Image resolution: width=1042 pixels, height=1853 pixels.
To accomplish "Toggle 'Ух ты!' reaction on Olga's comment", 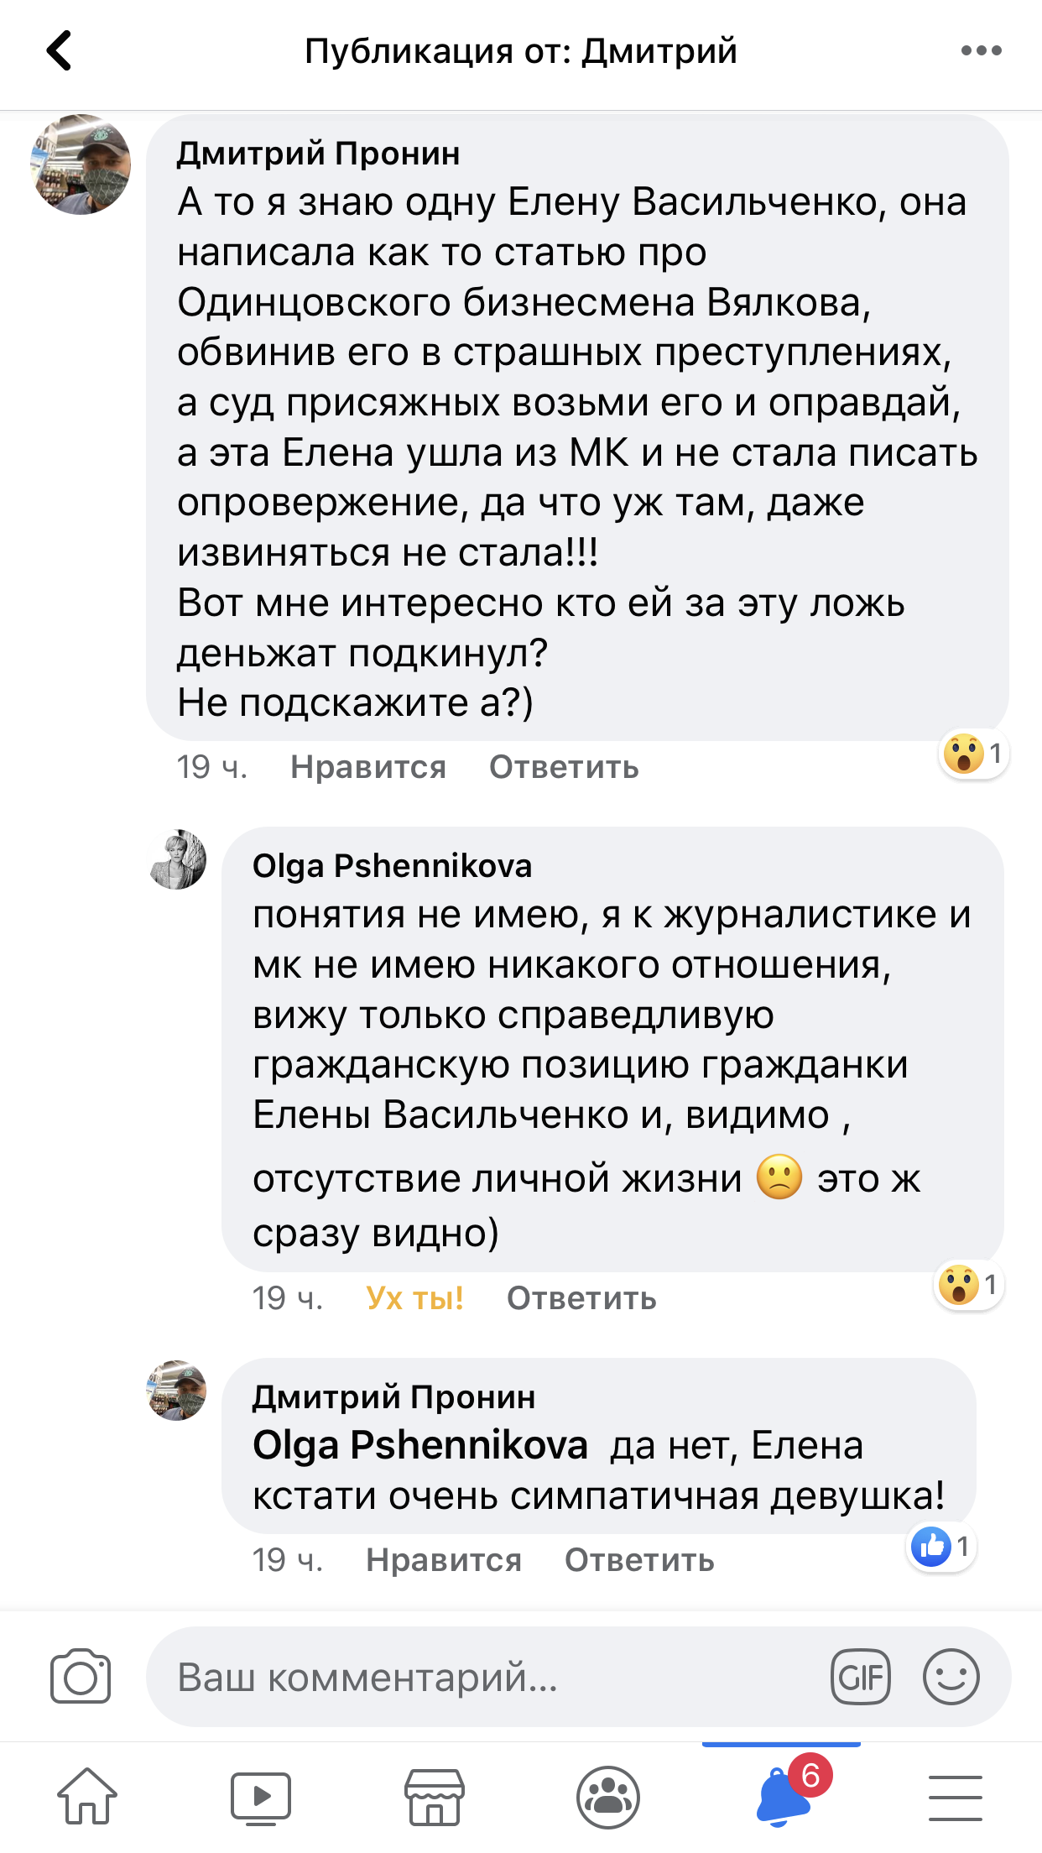I will tap(414, 1298).
